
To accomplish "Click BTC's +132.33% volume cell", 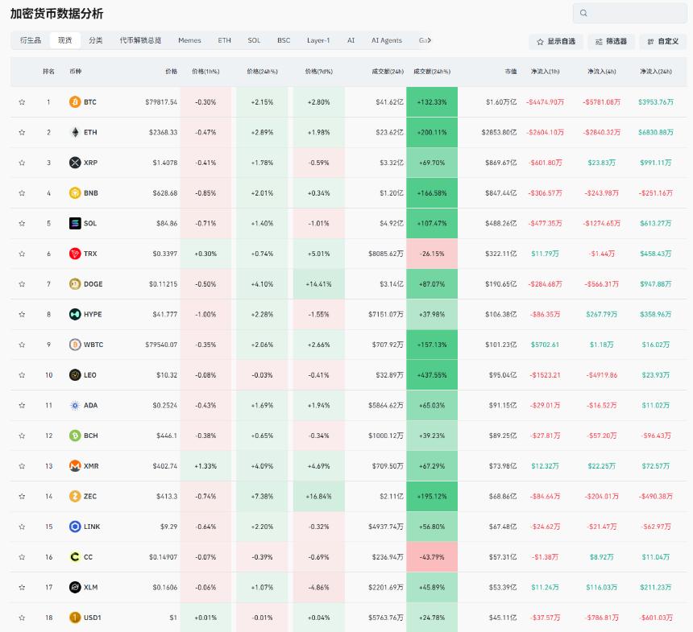I will 432,102.
